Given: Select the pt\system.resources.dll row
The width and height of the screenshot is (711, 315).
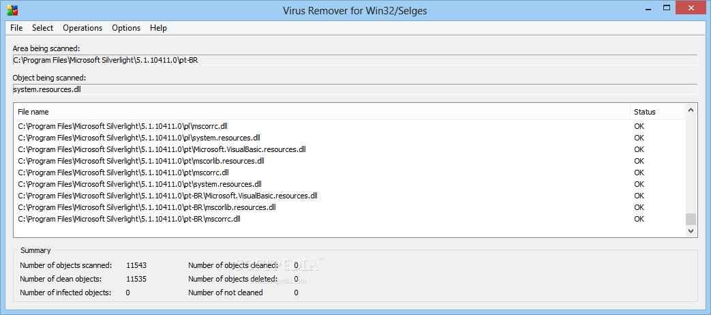Looking at the screenshot, I should click(x=349, y=184).
